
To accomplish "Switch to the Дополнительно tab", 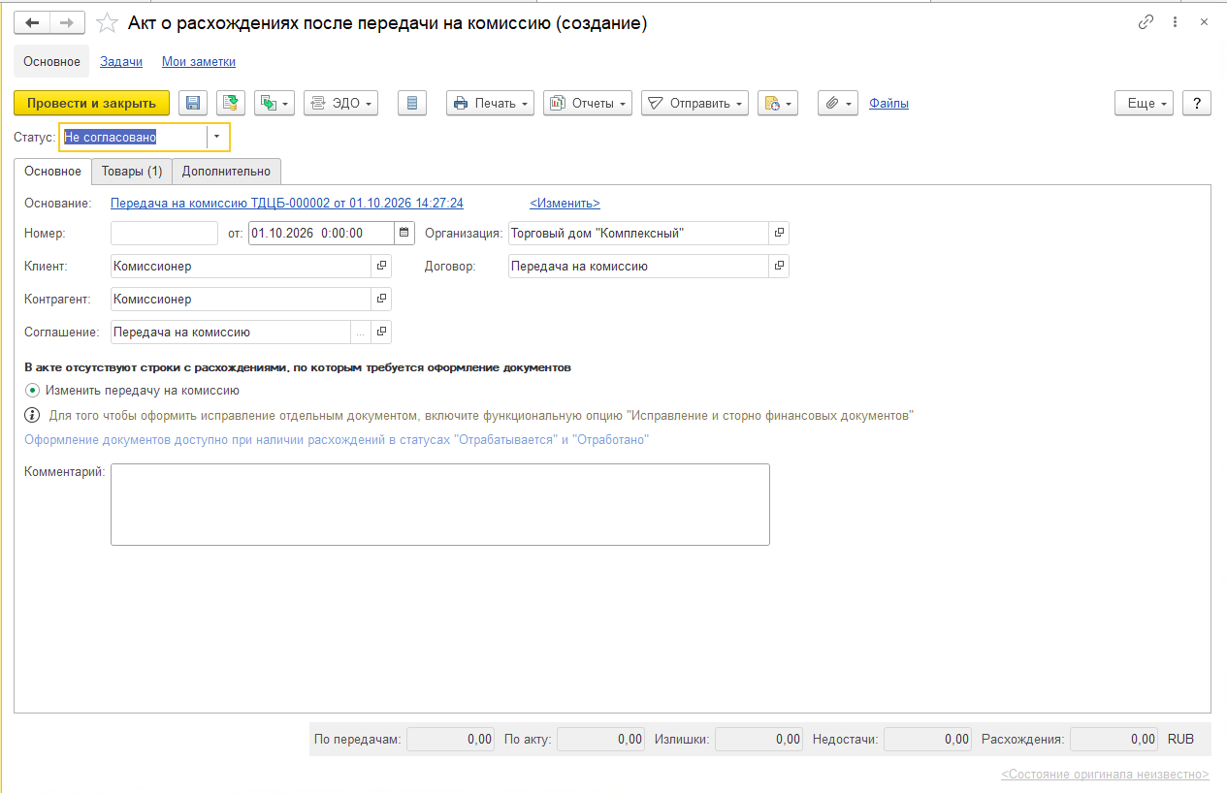I will click(x=227, y=172).
